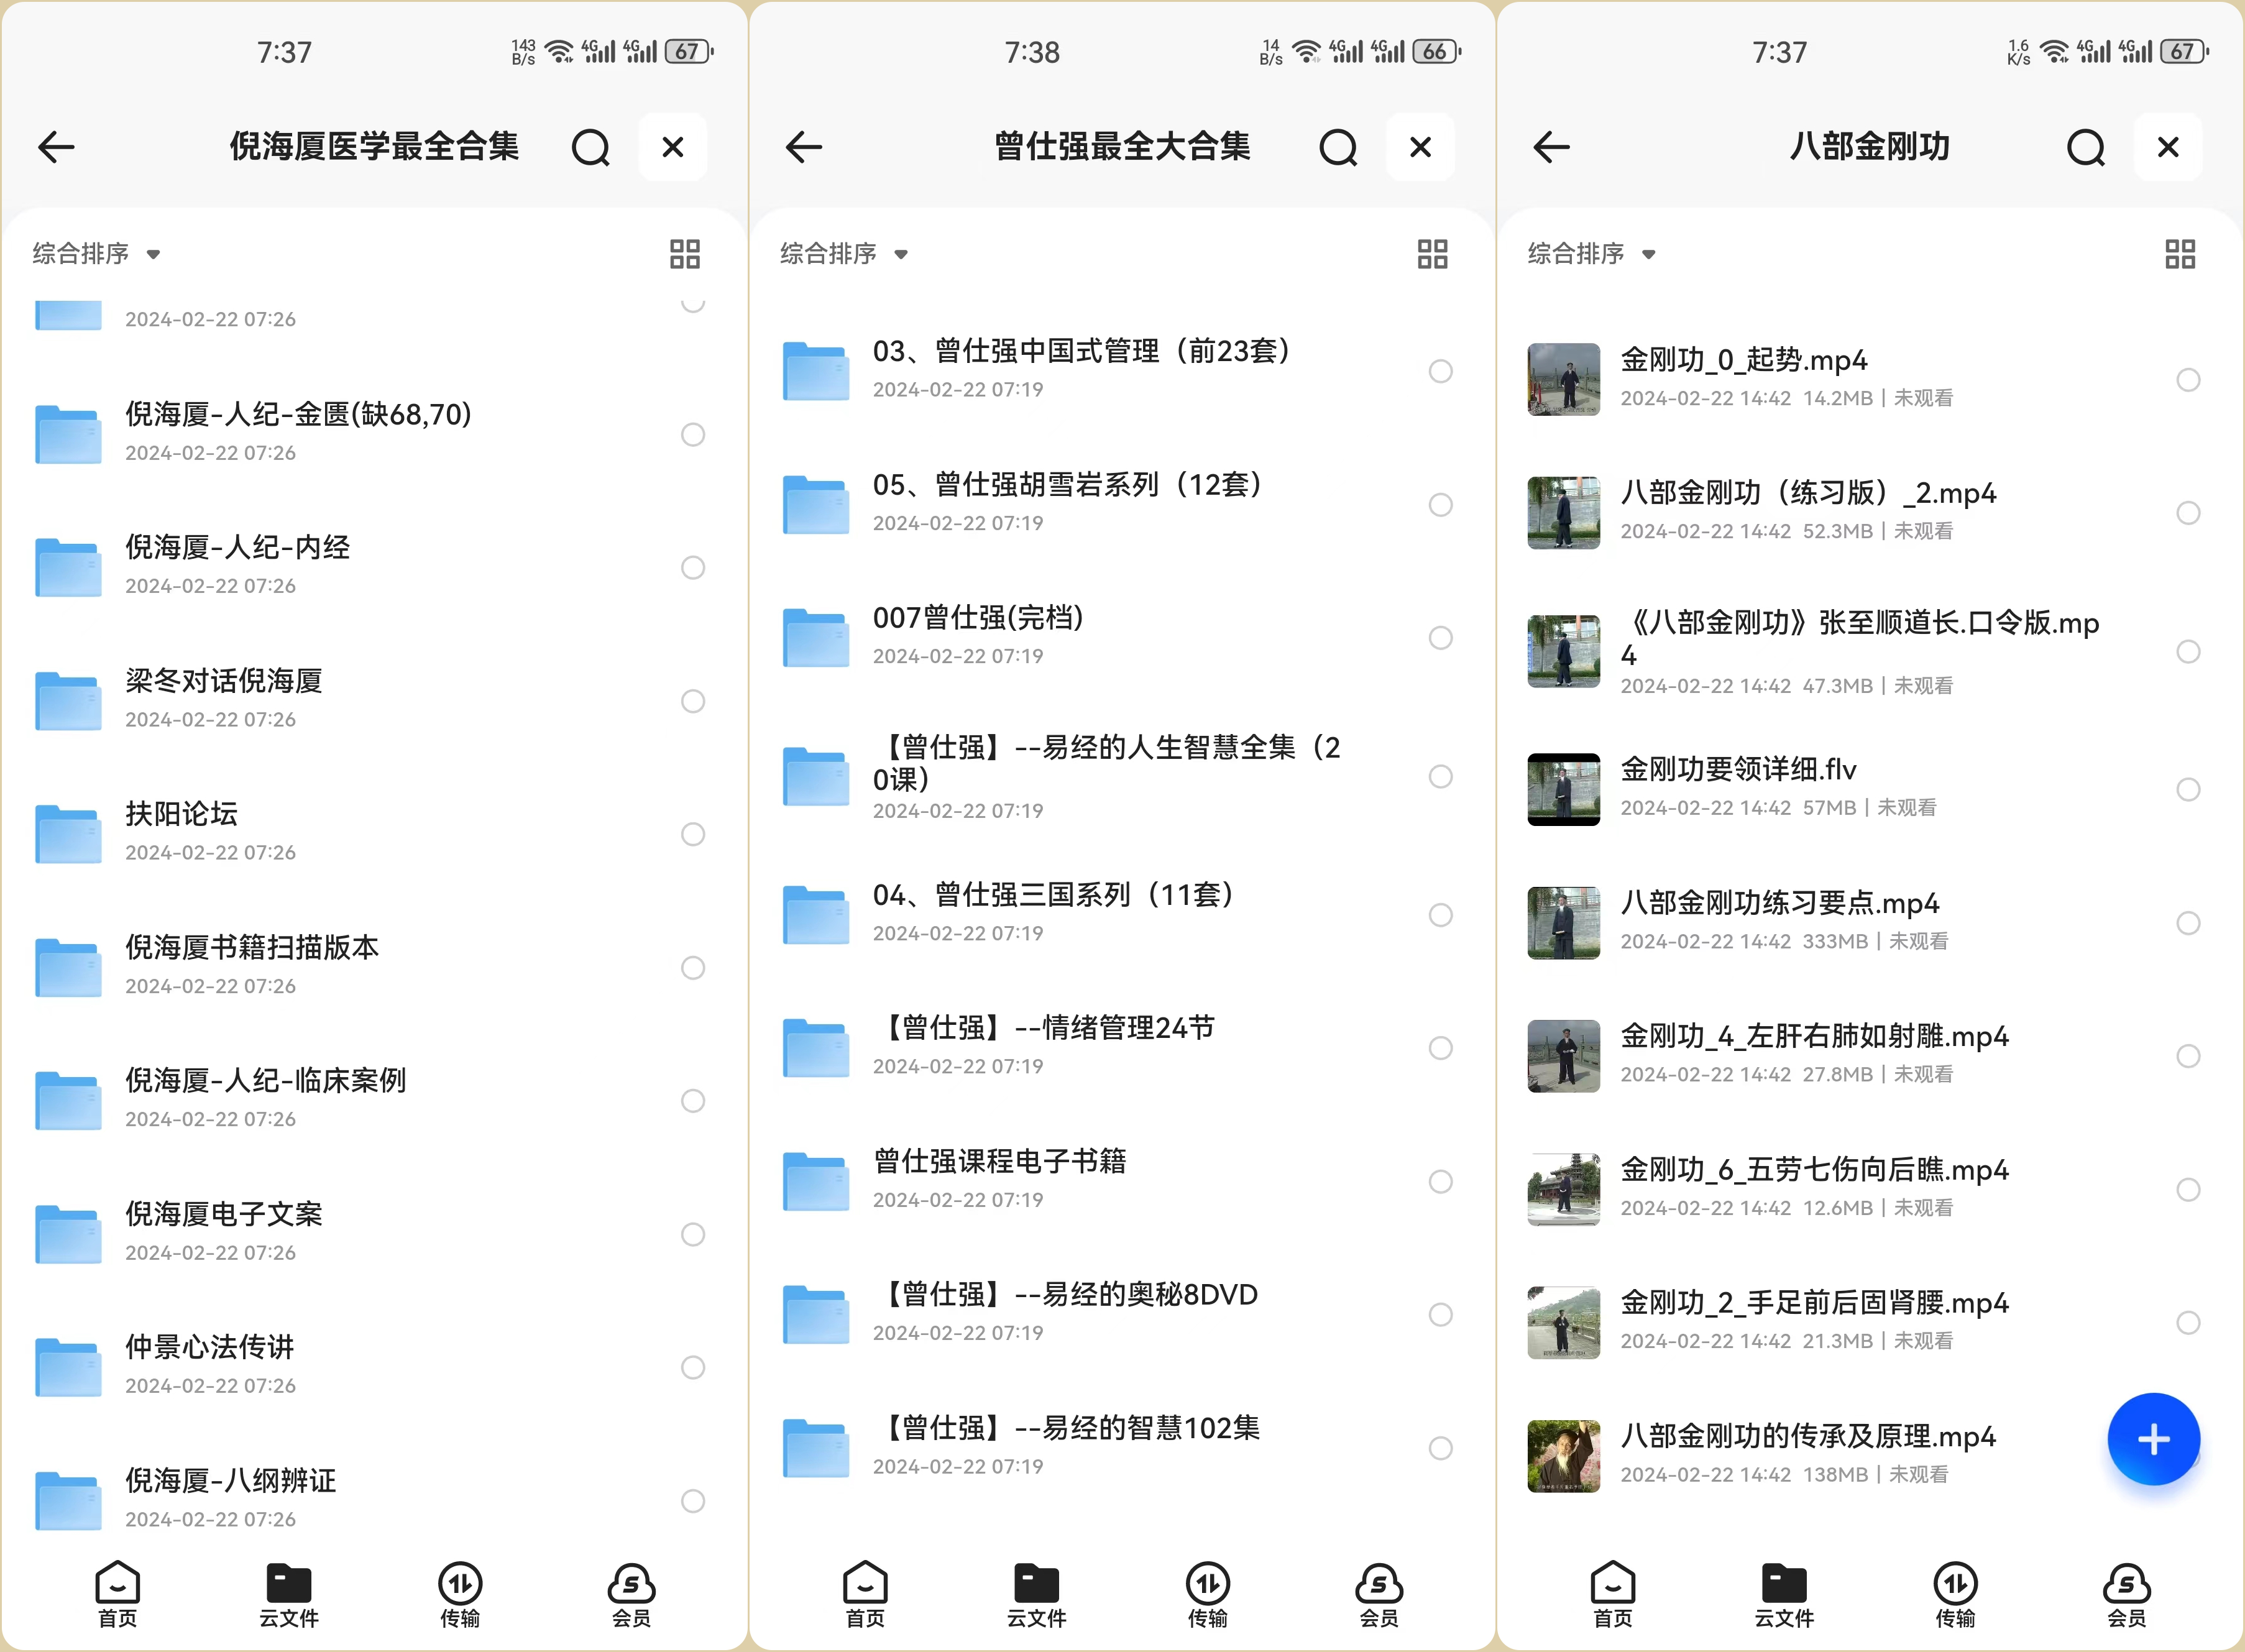The height and width of the screenshot is (1652, 2245).
Task: Close the 倪海厦医学最全合集 panel
Action: point(673,147)
